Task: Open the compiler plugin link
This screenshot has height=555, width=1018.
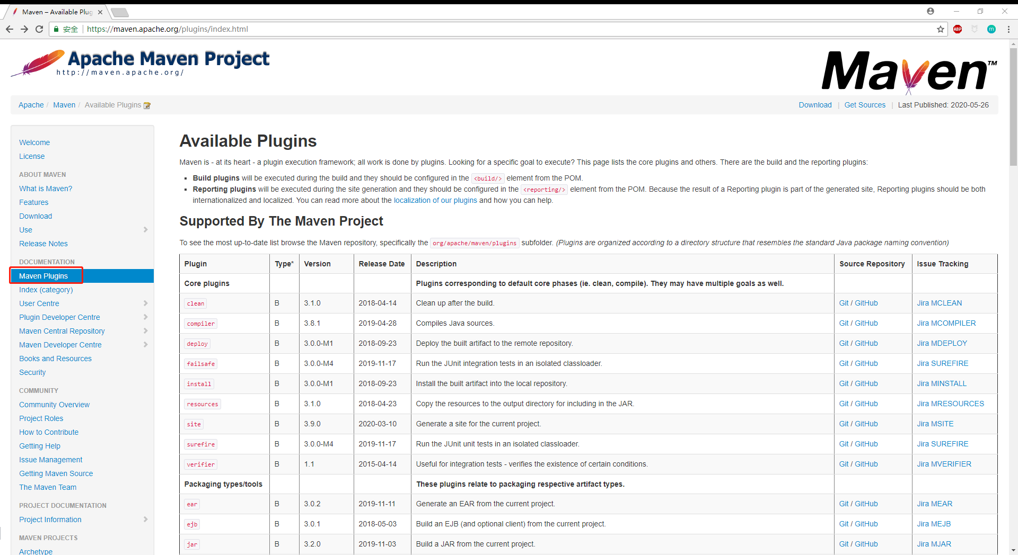Action: pos(201,324)
